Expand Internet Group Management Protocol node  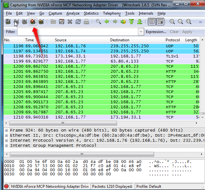[6, 146]
